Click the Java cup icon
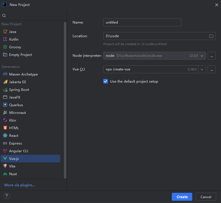 5,32
